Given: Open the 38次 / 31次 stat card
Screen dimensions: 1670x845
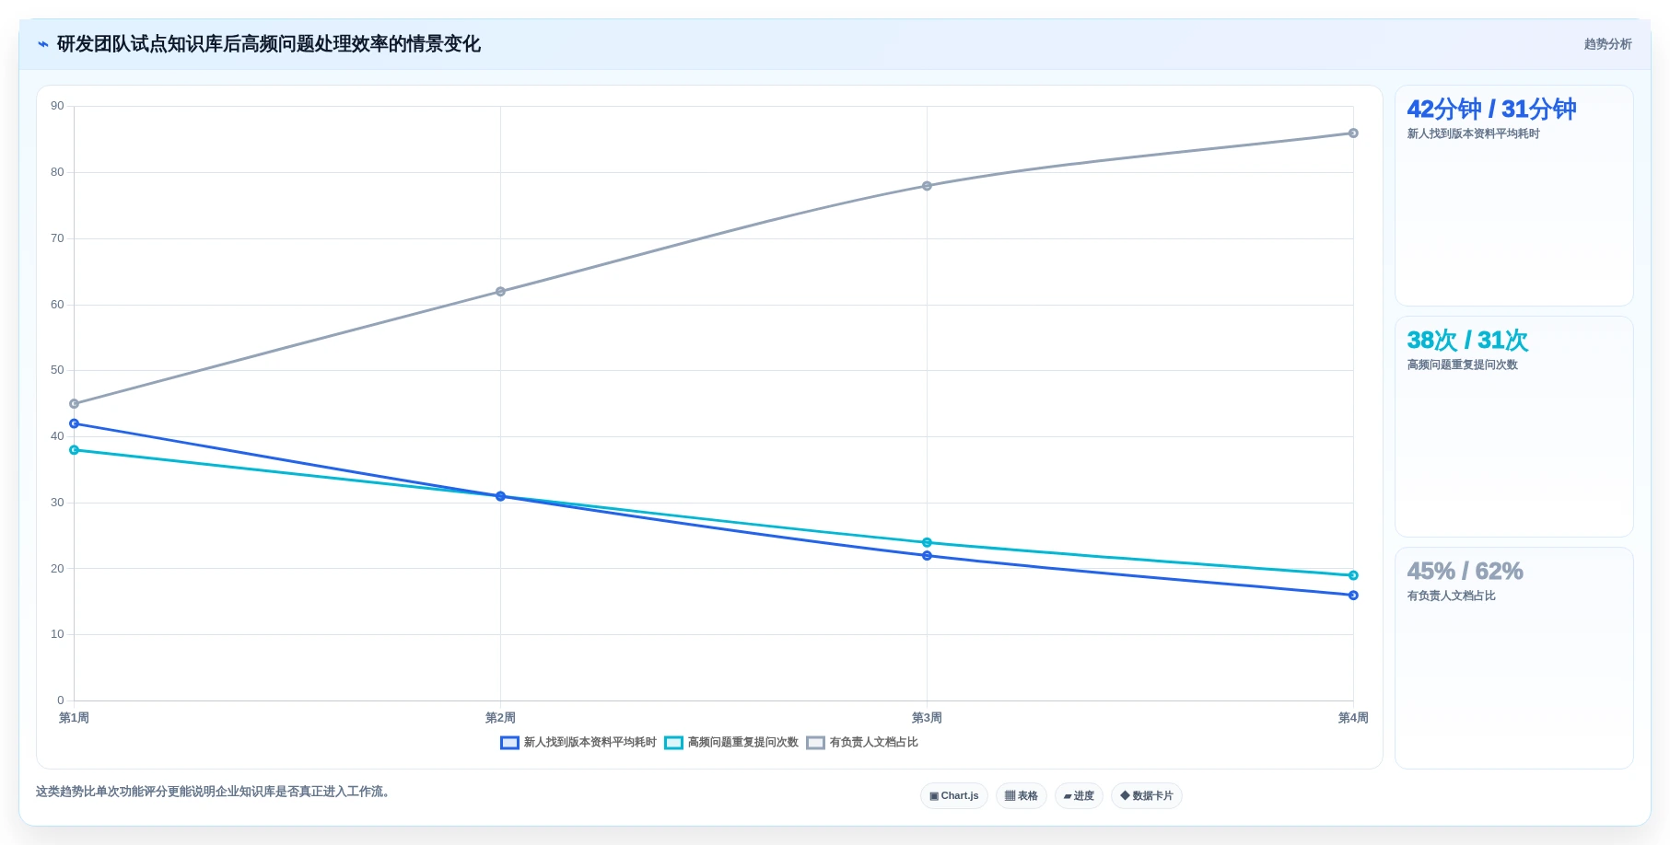Looking at the screenshot, I should [x=1514, y=427].
